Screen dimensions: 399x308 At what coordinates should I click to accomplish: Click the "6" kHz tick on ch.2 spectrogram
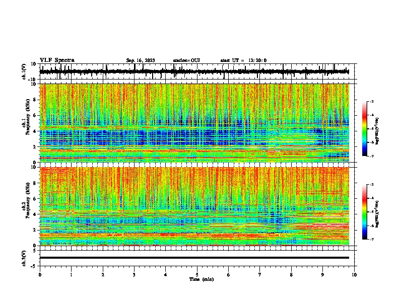(35, 198)
